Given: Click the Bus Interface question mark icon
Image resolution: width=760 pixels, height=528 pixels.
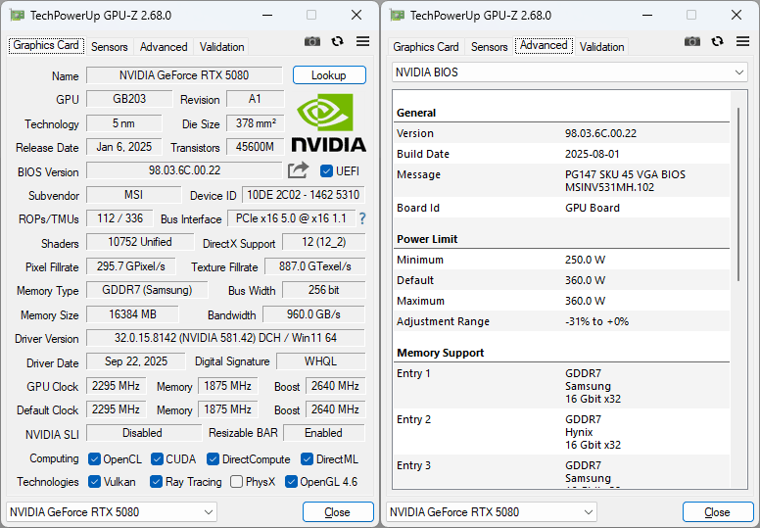Looking at the screenshot, I should pyautogui.click(x=361, y=218).
